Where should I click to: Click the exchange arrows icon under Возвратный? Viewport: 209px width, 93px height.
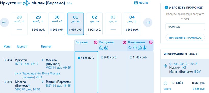pyautogui.click(x=130, y=48)
